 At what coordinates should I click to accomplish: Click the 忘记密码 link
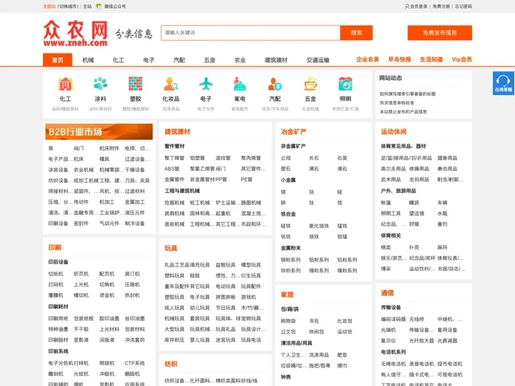tap(463, 6)
